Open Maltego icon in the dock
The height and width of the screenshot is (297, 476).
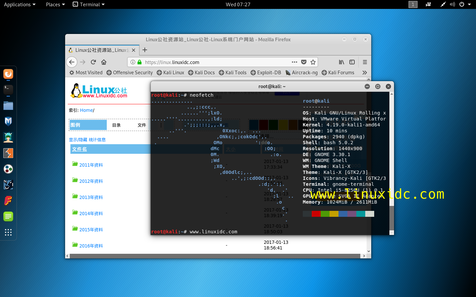point(8,169)
